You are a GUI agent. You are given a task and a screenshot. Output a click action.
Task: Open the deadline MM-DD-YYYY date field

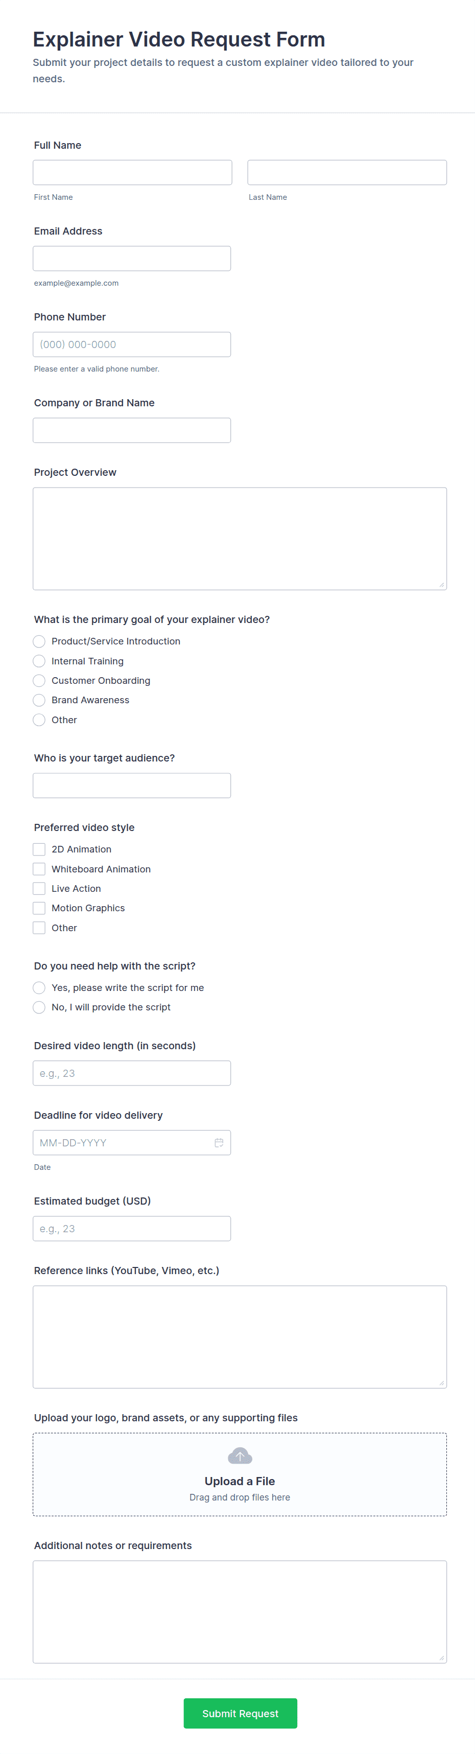coord(123,1143)
